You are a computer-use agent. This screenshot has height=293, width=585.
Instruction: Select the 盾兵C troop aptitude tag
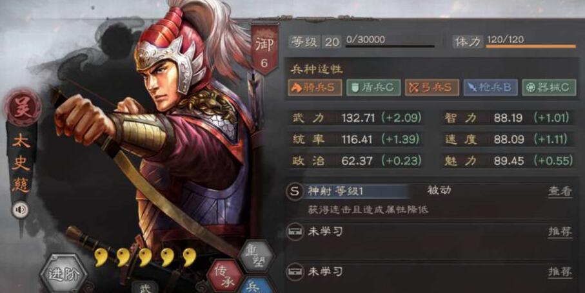pos(373,87)
